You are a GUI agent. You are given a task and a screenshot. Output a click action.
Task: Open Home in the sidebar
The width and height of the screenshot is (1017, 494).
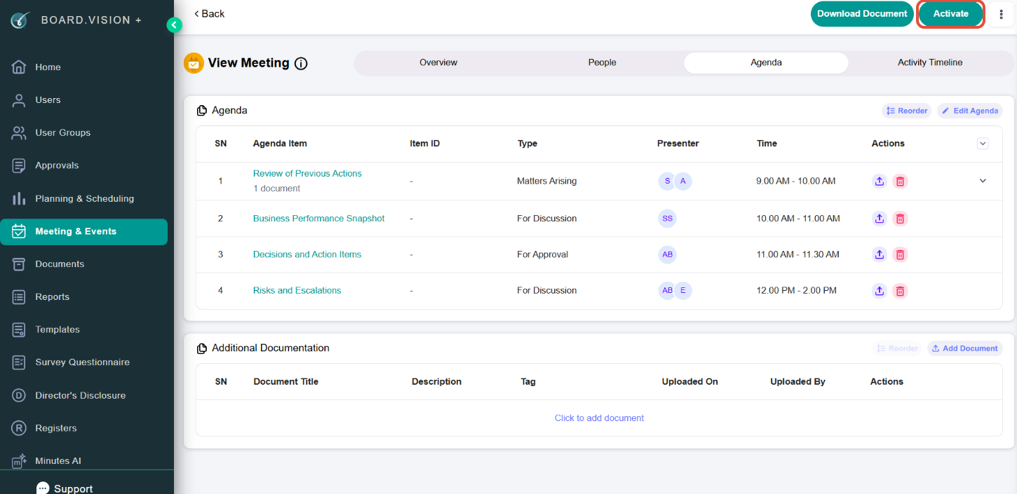click(84, 67)
